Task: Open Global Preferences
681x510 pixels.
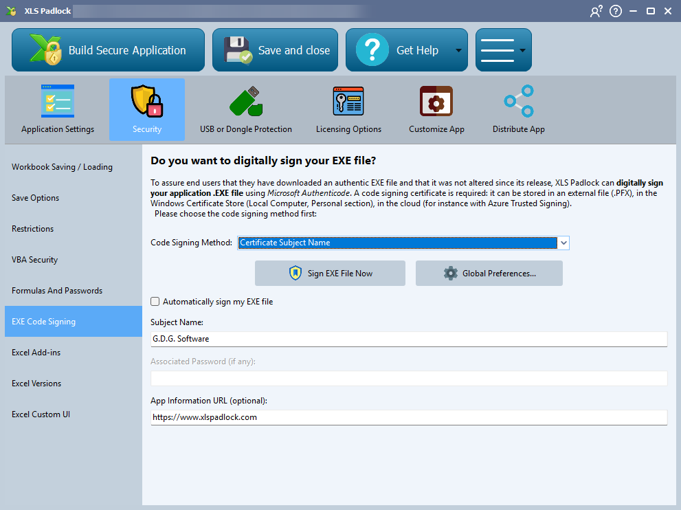Action: pos(489,274)
